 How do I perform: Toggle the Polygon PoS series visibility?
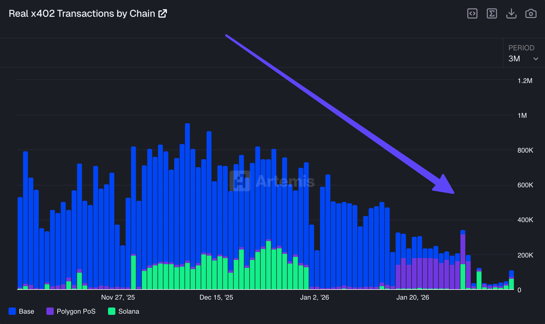[76, 311]
